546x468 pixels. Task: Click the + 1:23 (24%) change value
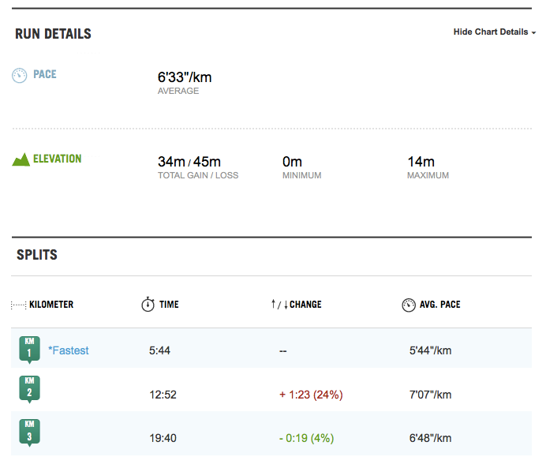pos(311,395)
